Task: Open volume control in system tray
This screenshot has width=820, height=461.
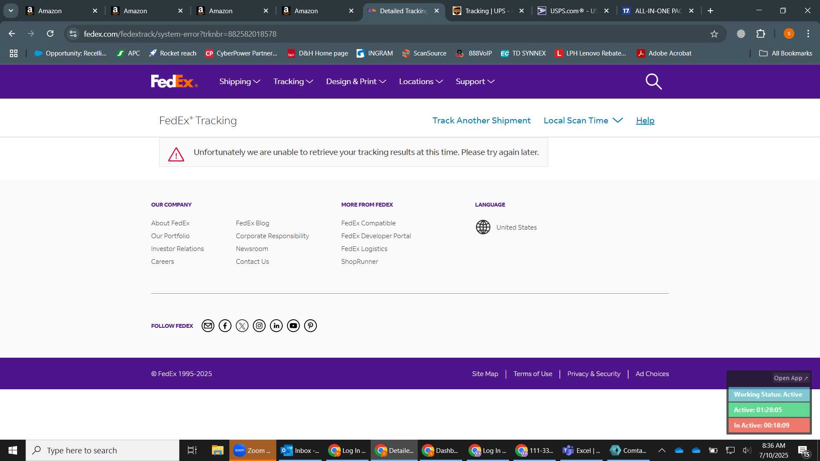Action: tap(747, 450)
